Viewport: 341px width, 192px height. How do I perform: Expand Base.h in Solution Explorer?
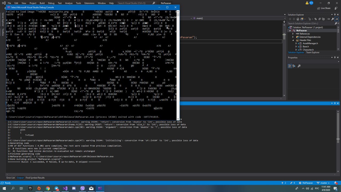(296, 47)
